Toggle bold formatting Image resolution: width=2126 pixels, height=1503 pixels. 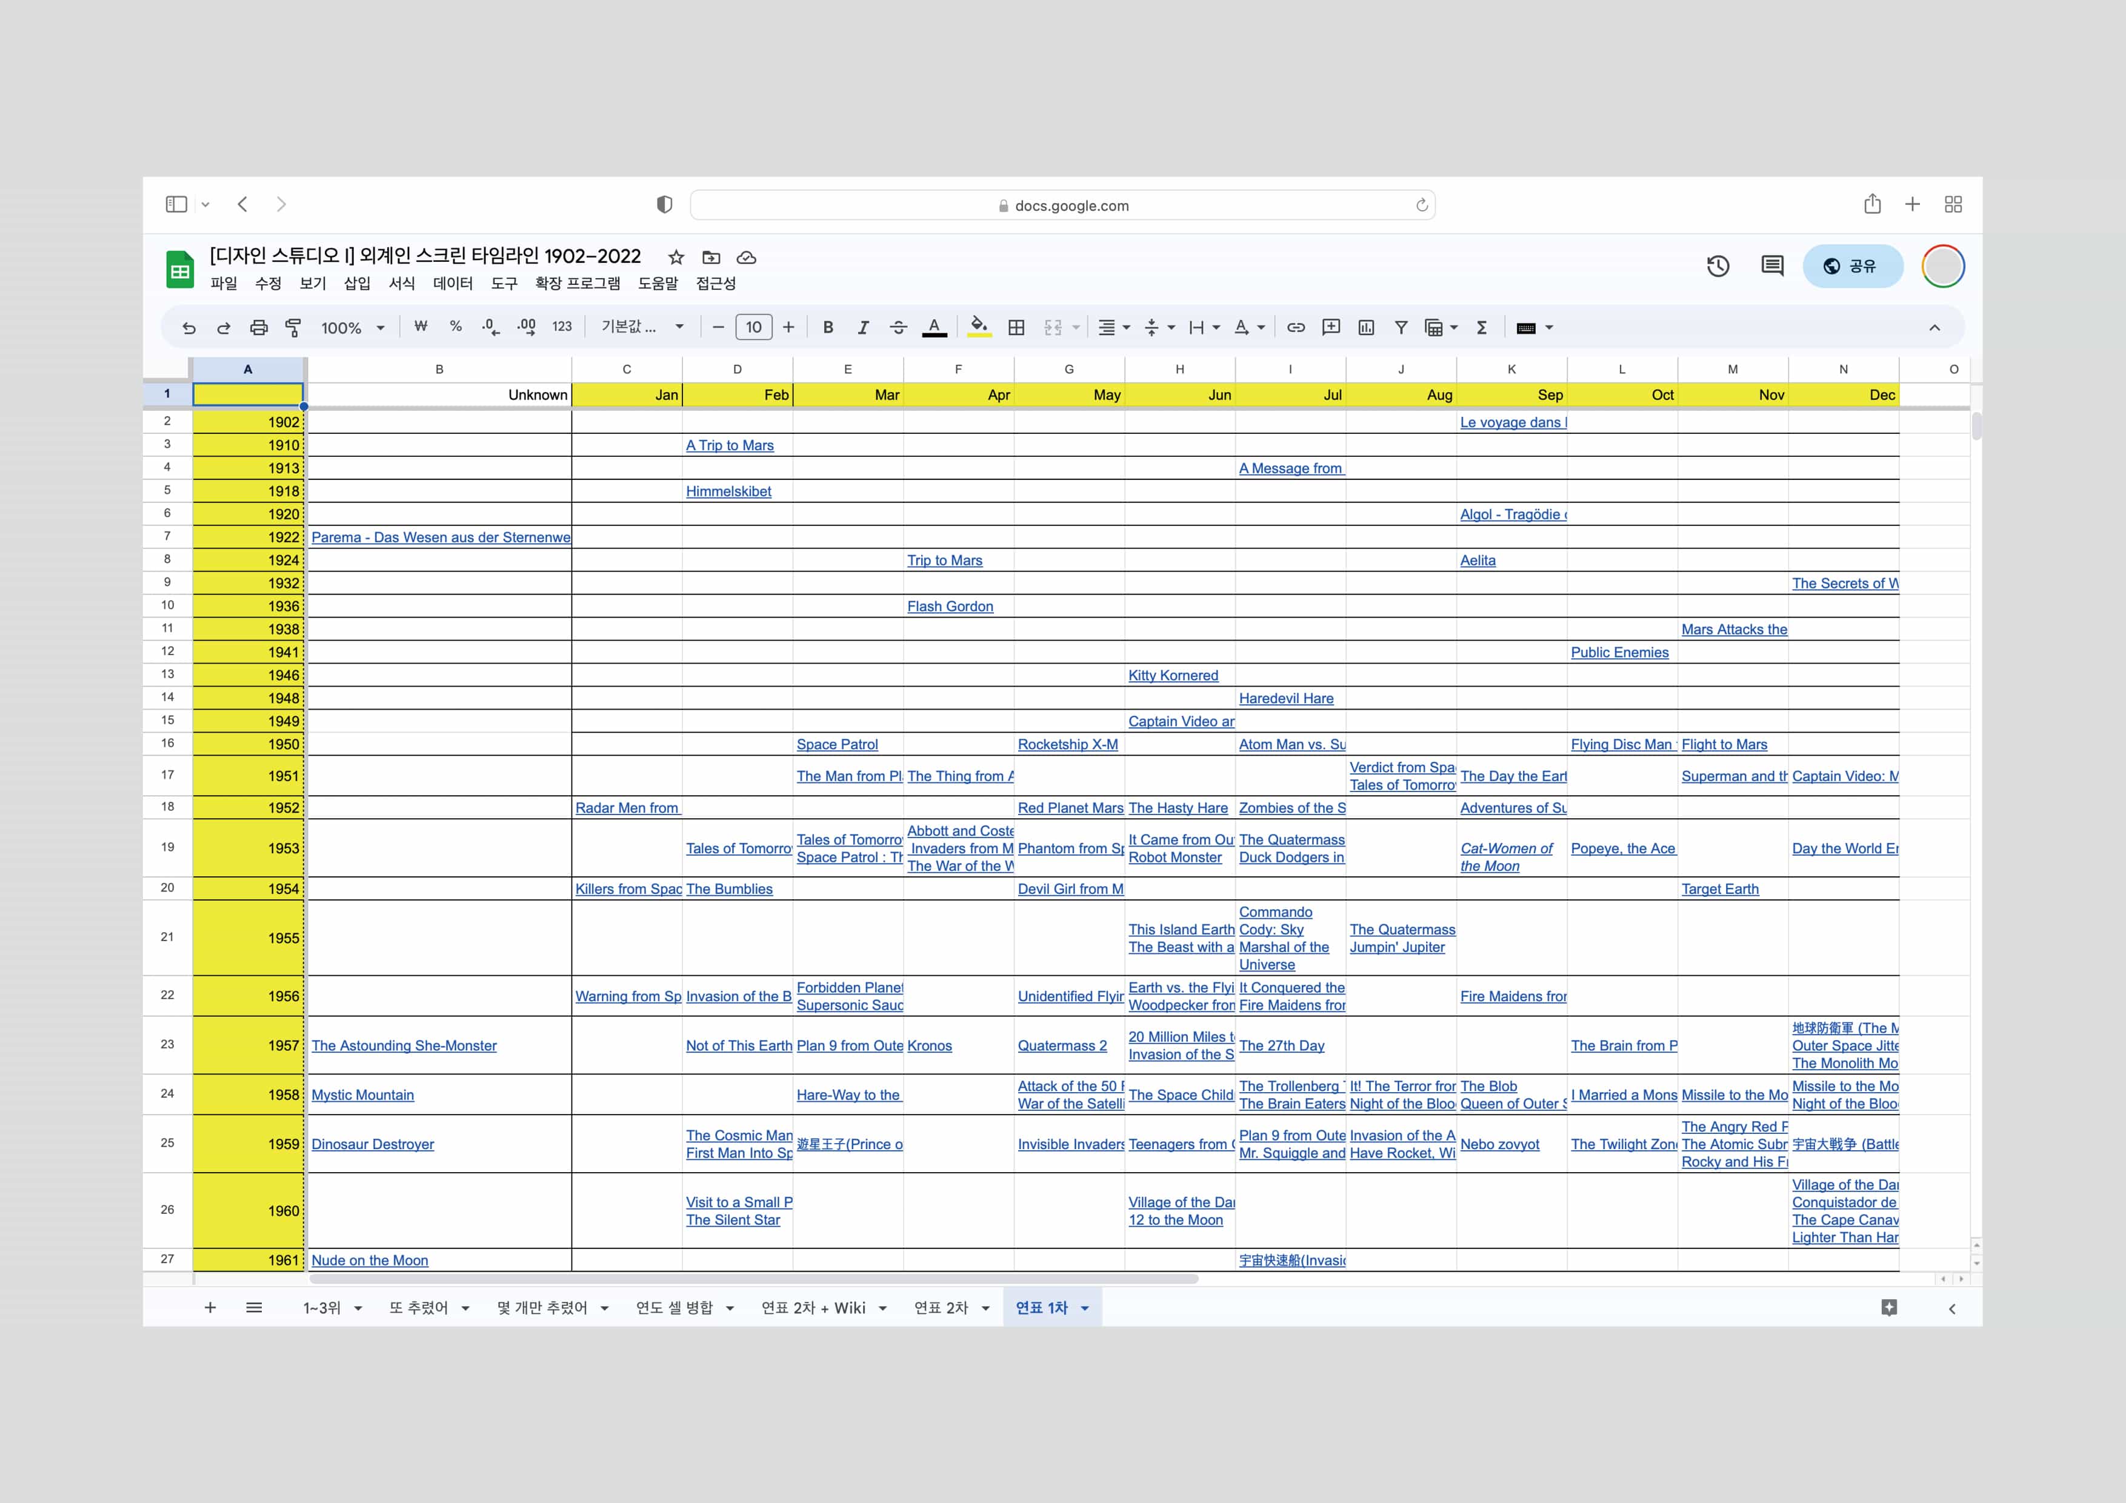click(x=828, y=327)
